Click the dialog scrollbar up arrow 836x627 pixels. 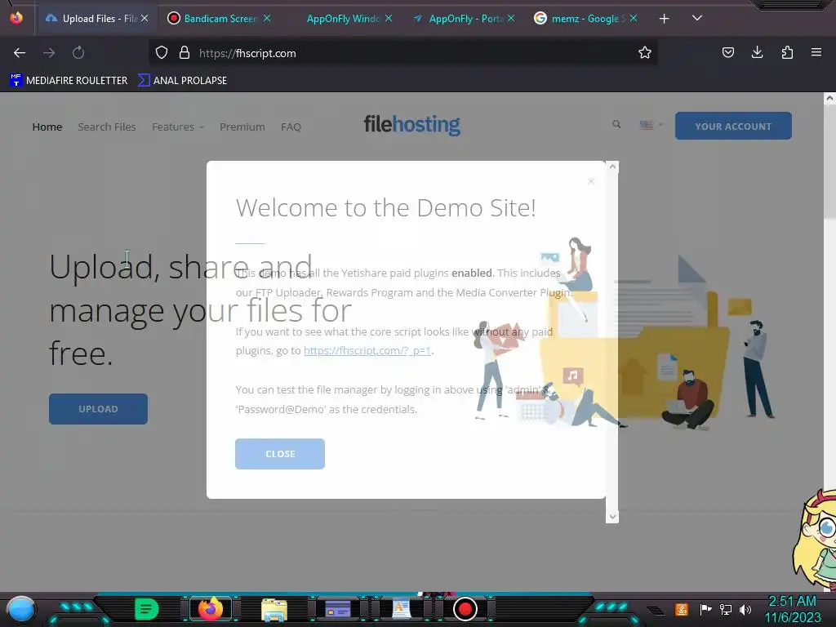point(612,167)
